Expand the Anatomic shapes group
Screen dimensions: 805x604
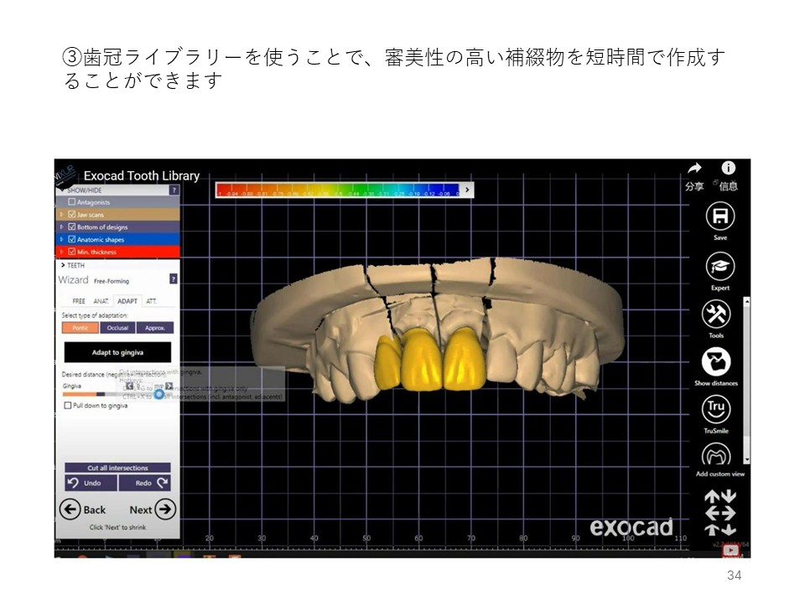[61, 239]
